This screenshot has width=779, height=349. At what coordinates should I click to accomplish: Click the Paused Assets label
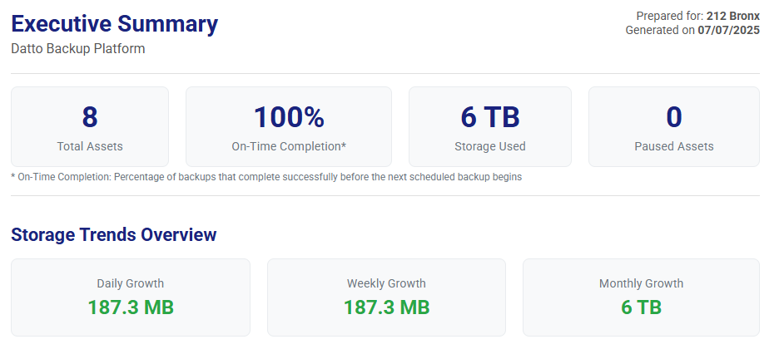point(673,146)
